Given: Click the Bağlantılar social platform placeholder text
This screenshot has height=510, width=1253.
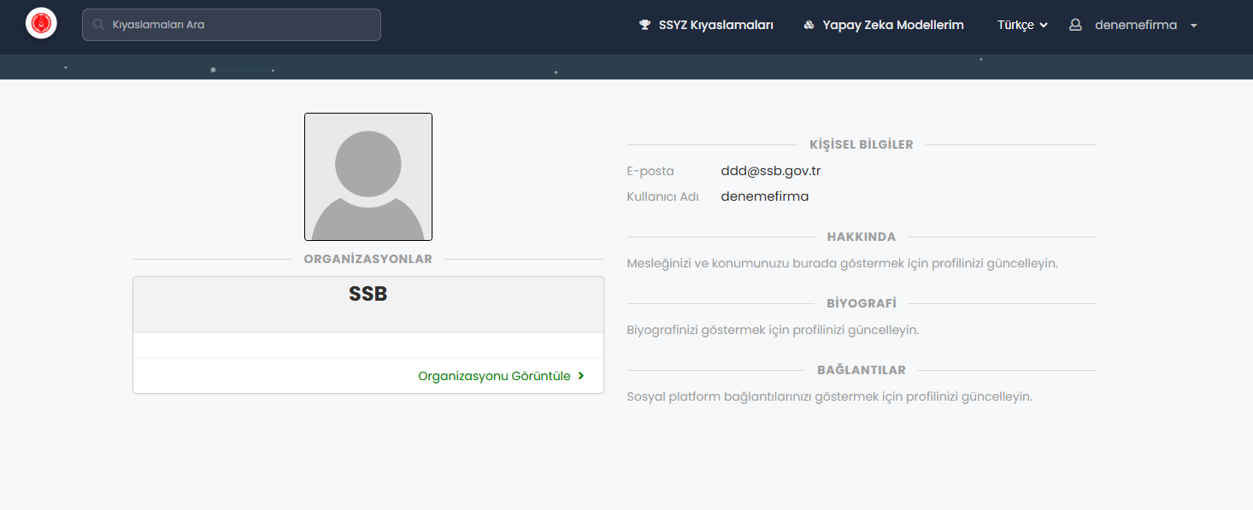Looking at the screenshot, I should coord(829,396).
